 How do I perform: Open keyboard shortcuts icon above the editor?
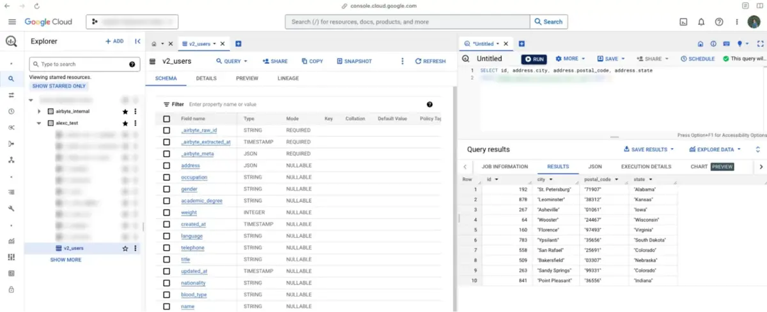coord(727,44)
